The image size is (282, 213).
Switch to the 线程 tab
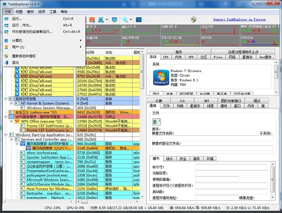tap(210, 106)
